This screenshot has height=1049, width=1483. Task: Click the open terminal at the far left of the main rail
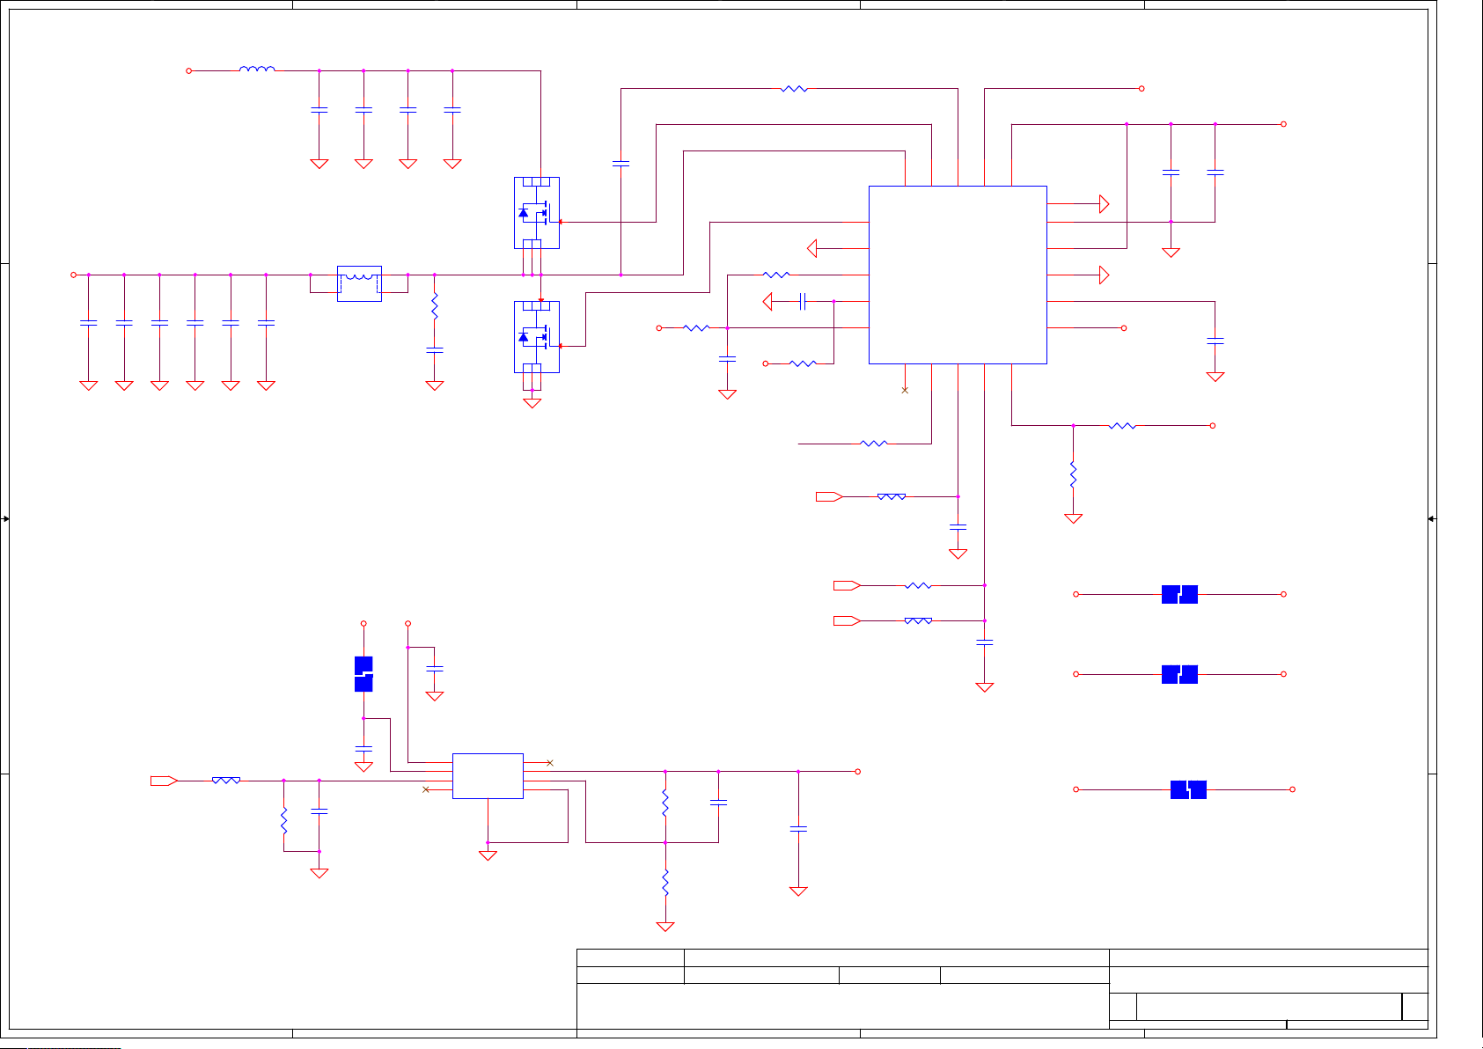(x=74, y=275)
